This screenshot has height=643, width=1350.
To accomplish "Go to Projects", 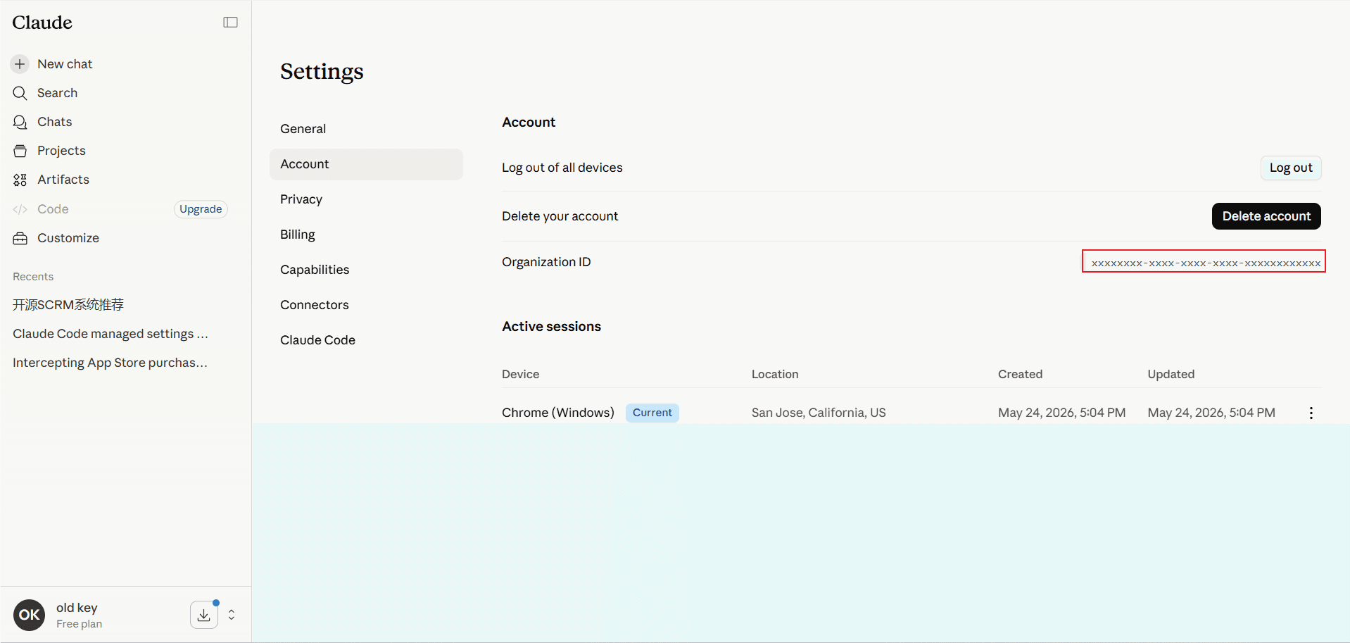I will pos(61,151).
